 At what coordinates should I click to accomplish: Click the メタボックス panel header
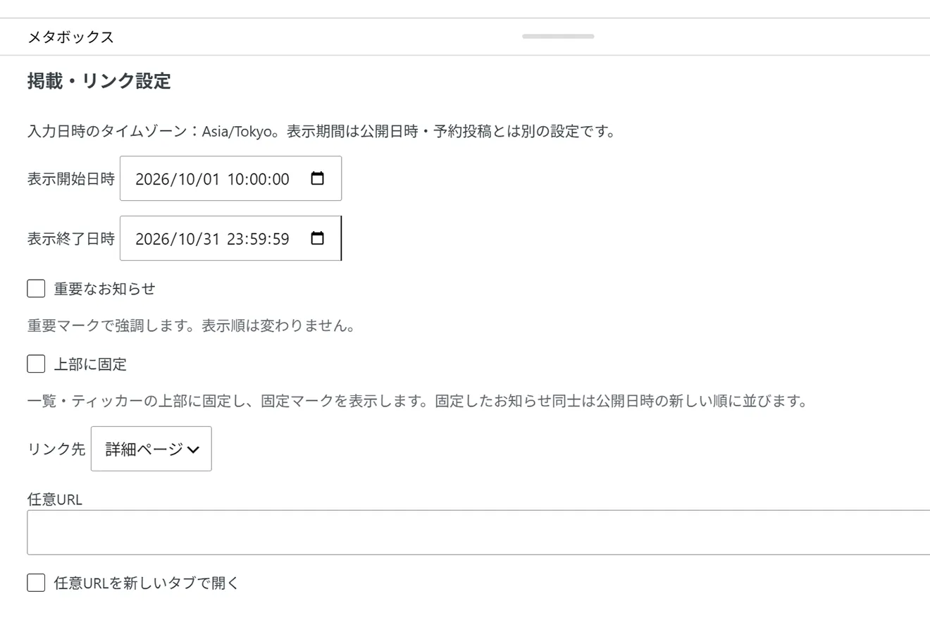coord(465,37)
